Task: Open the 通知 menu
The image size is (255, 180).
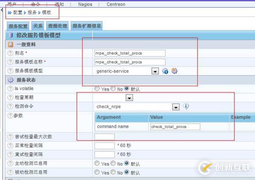Action: pos(59,4)
